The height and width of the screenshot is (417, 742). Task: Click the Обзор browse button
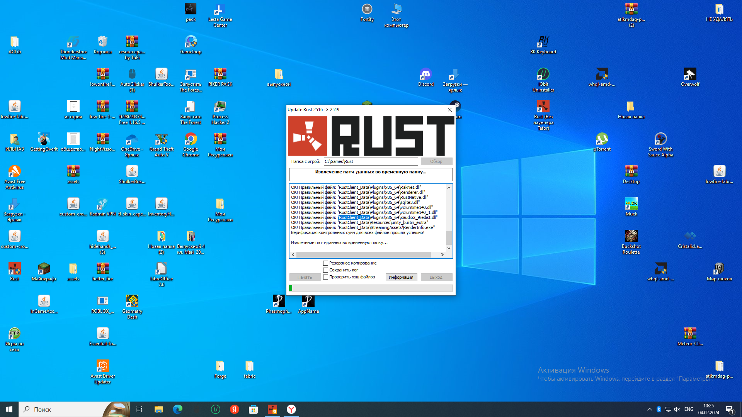coord(436,161)
